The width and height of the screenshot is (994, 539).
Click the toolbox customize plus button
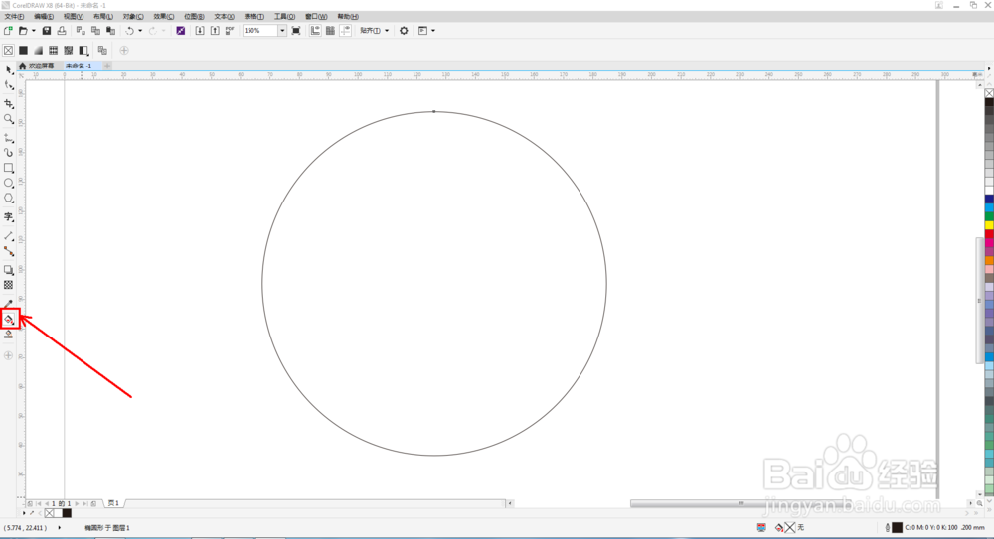(x=8, y=356)
